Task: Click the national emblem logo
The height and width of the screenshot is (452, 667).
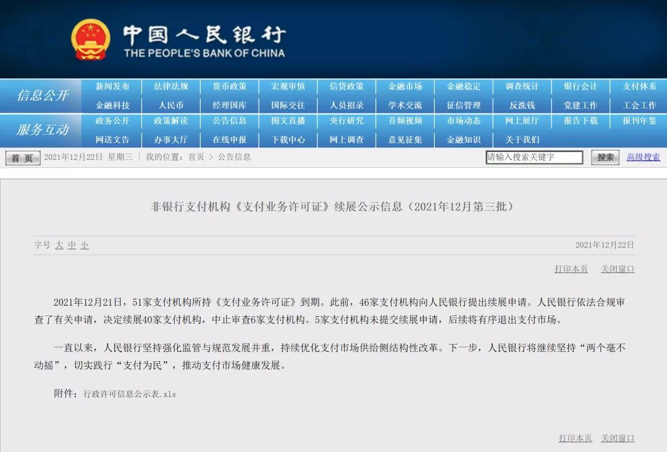Action: pos(90,40)
